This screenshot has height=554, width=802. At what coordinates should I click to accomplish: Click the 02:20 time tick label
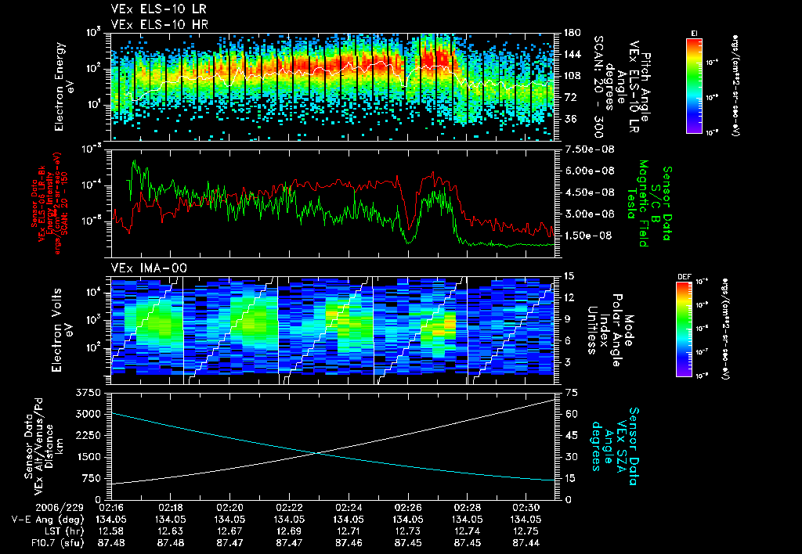pos(229,508)
